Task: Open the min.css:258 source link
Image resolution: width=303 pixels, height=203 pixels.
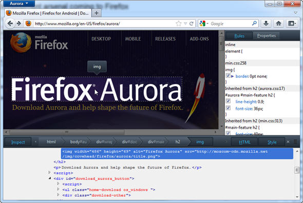Action: [236, 63]
